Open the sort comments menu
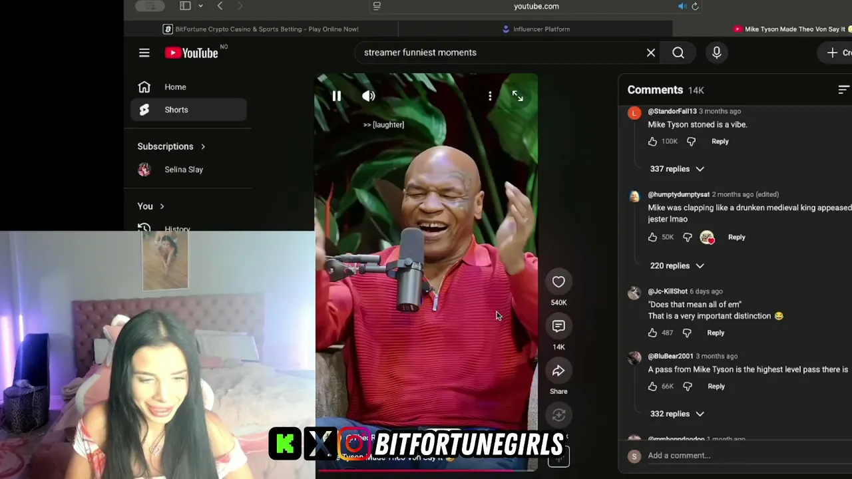Viewport: 852px width, 479px height. pos(843,90)
